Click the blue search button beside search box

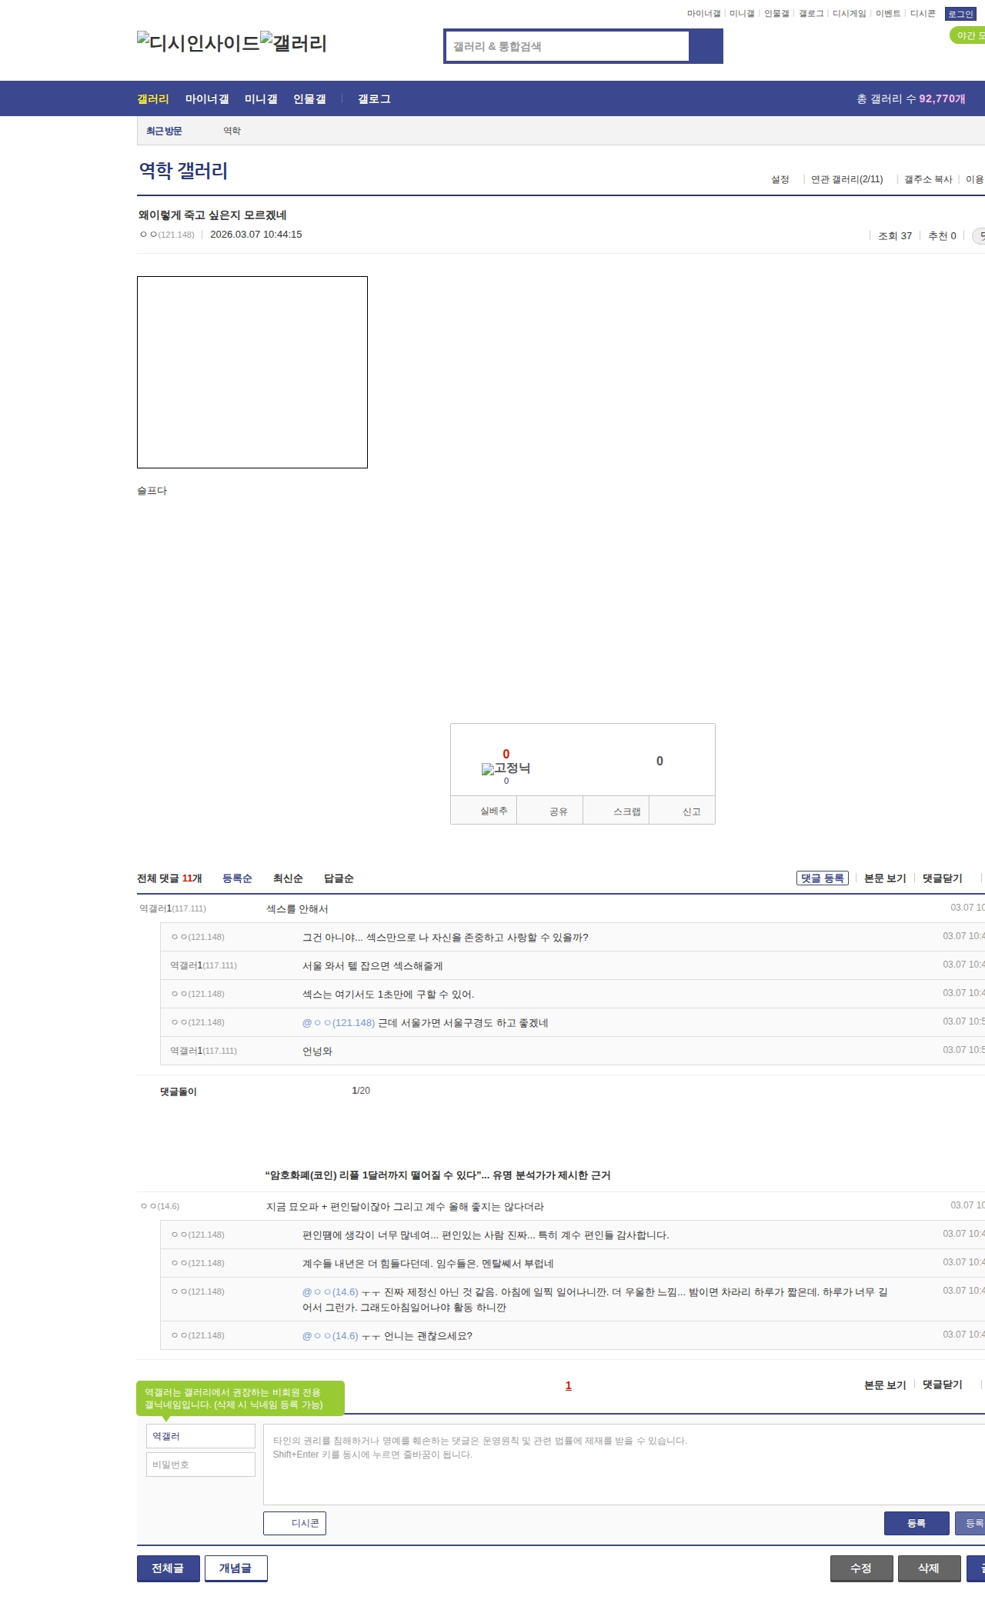pos(706,46)
